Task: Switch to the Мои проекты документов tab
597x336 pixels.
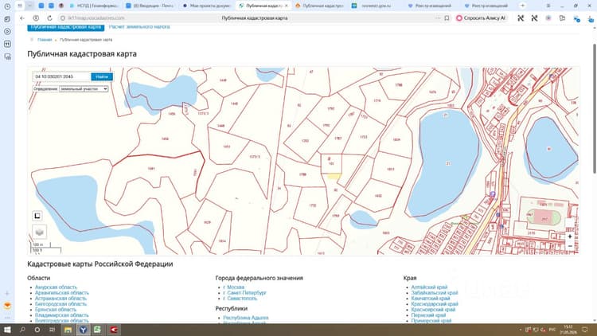Action: coord(207,6)
